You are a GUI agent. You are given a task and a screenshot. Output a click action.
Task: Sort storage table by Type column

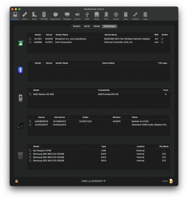pyautogui.click(x=104, y=146)
